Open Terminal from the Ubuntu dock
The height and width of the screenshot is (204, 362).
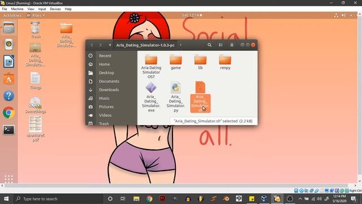(9, 130)
